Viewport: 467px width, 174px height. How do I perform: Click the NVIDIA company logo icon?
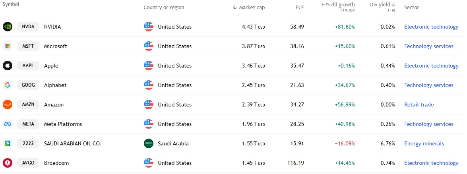[x=8, y=27]
